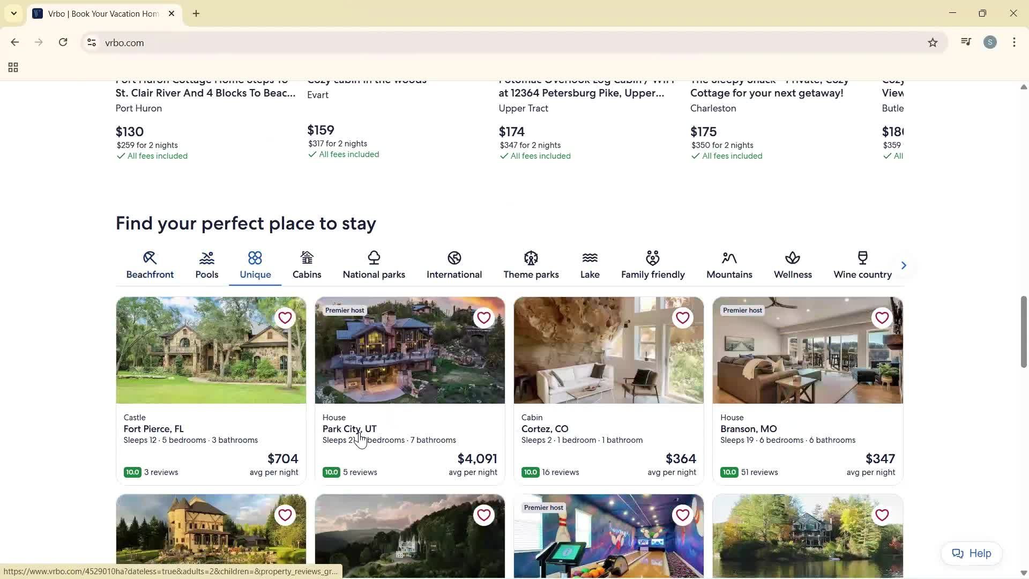Select the Beachfront category icon
Image resolution: width=1029 pixels, height=579 pixels.
coord(150,258)
